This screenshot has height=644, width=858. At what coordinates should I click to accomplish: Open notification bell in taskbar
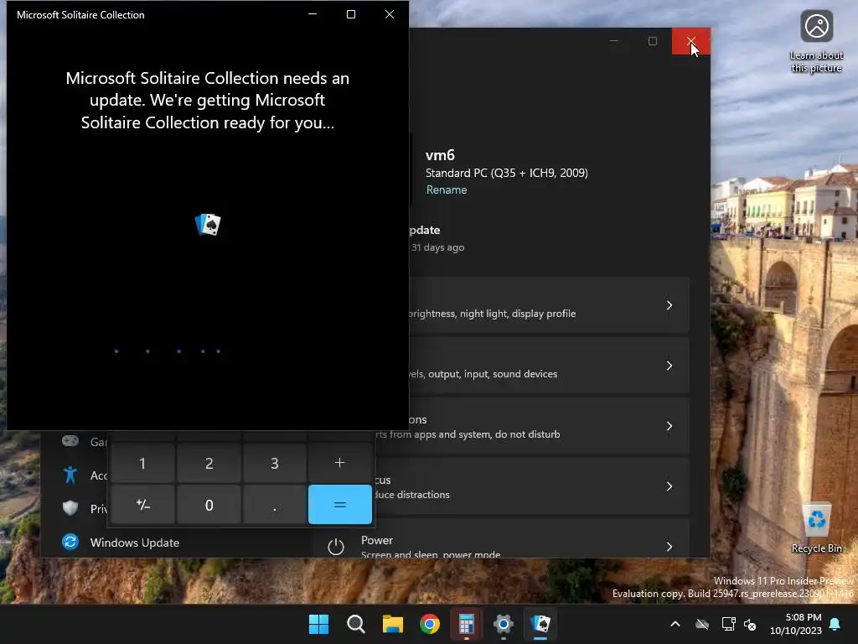[x=835, y=624]
